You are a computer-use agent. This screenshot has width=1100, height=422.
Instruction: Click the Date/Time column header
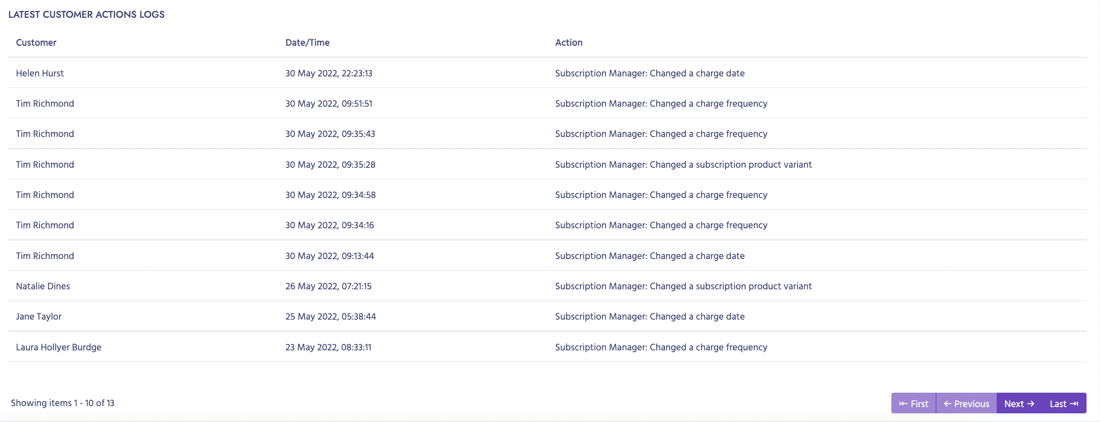[307, 42]
